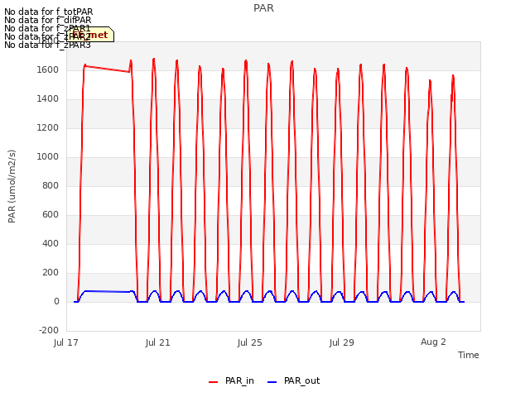
Task: Click the PAR (umol/m2/s) y-axis title
Action: coord(12,186)
